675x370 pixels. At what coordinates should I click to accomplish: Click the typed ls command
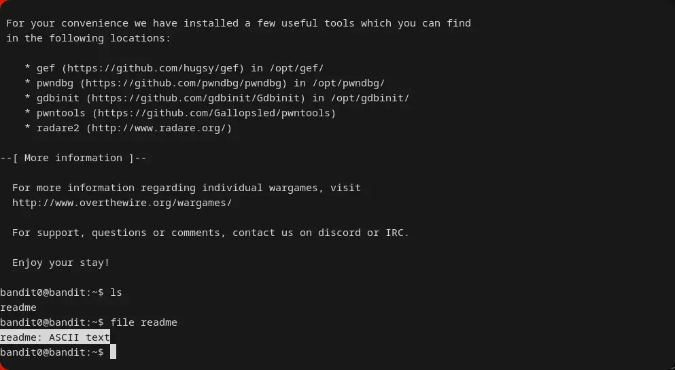[116, 292]
